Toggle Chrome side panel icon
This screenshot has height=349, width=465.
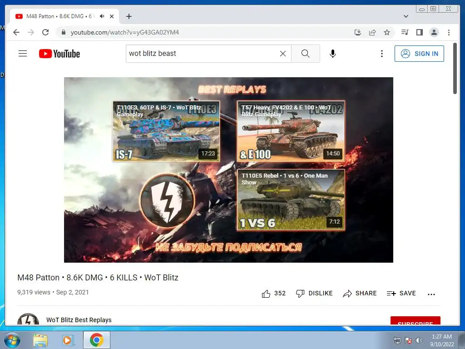[419, 32]
